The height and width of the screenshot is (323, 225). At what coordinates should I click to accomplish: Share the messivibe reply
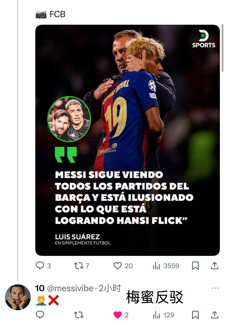coord(214,315)
